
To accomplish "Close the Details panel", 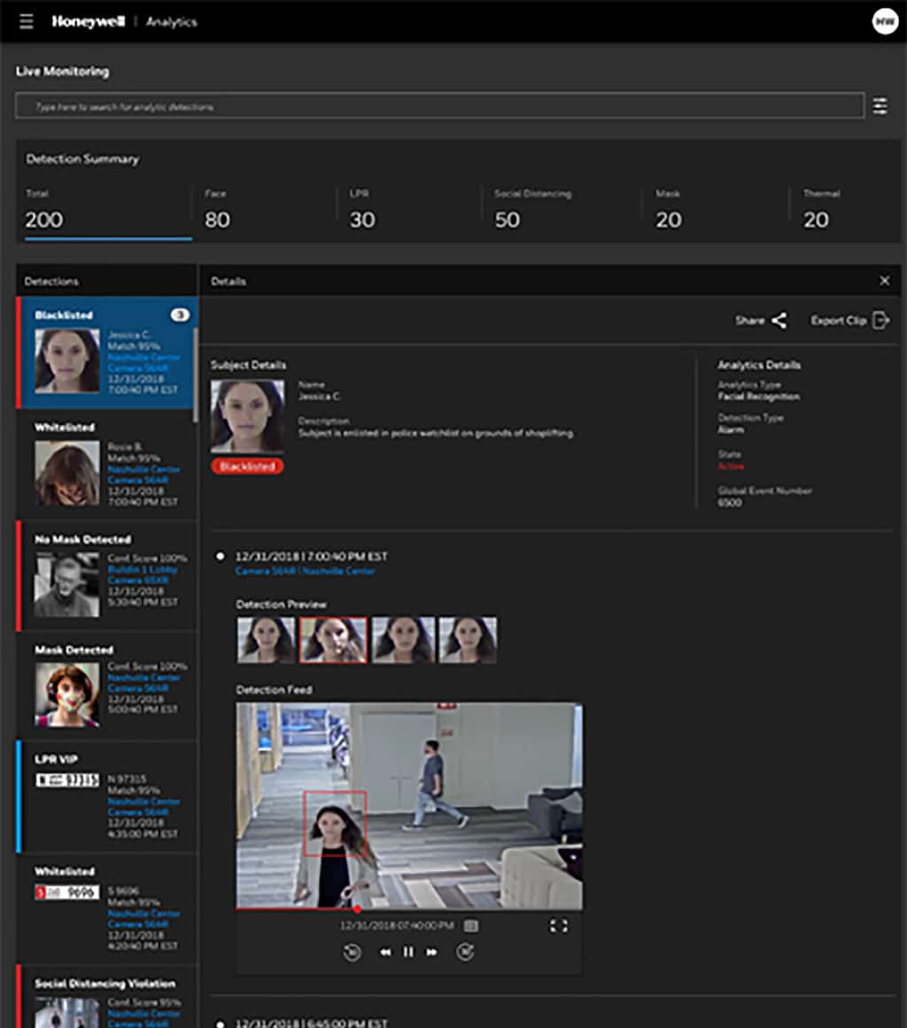I will [884, 281].
